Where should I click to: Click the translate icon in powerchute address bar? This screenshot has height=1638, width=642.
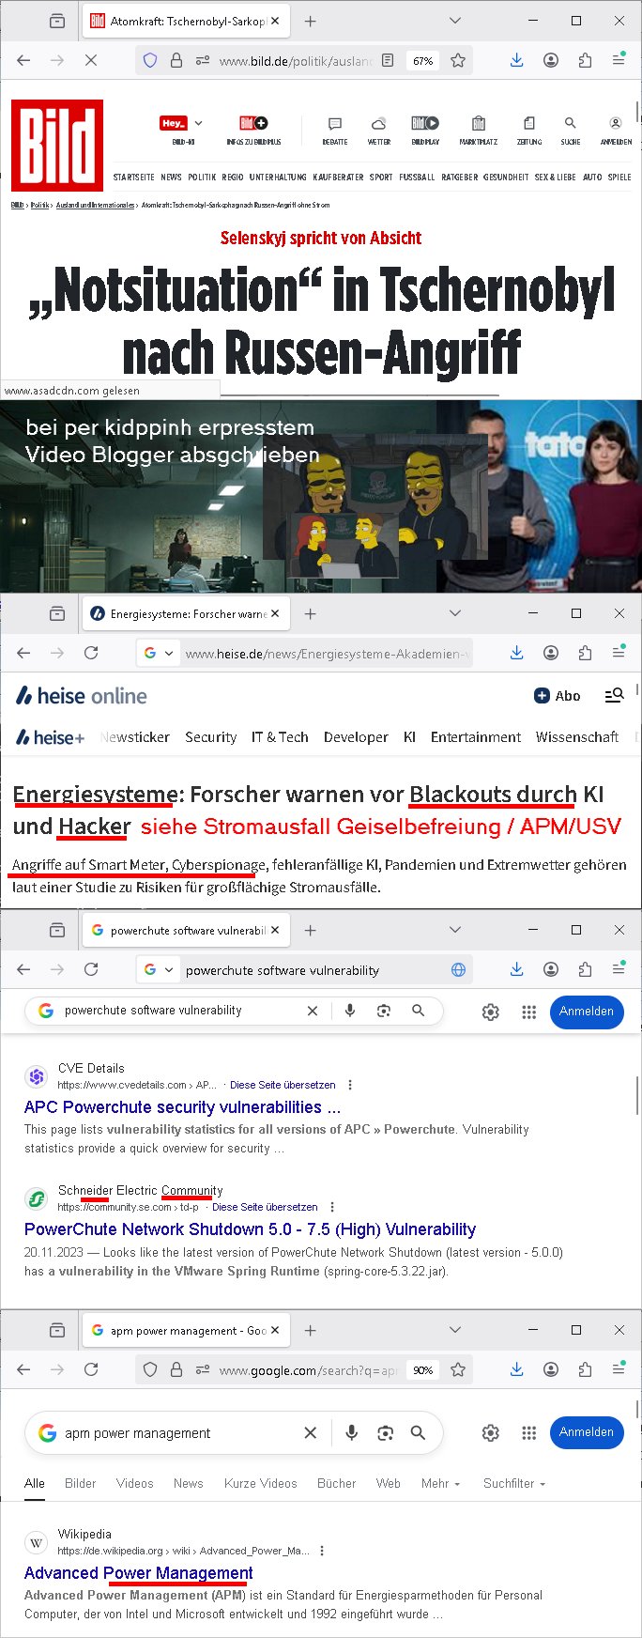[x=458, y=970]
